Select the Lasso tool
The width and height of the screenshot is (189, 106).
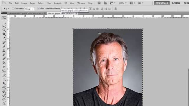[x=4, y=26]
